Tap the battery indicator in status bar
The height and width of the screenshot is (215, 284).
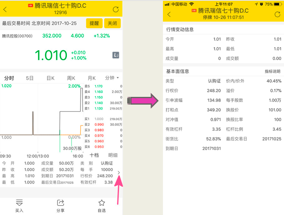[278, 4]
